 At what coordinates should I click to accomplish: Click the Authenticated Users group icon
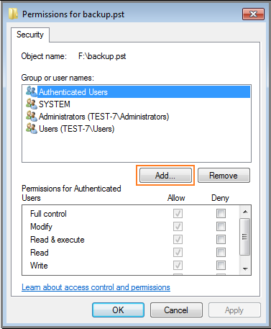(x=32, y=91)
